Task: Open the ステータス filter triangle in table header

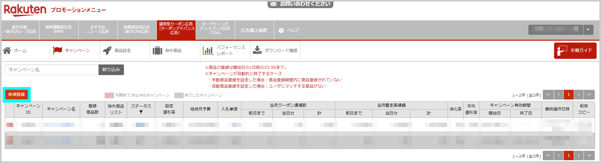Action: pyautogui.click(x=141, y=112)
